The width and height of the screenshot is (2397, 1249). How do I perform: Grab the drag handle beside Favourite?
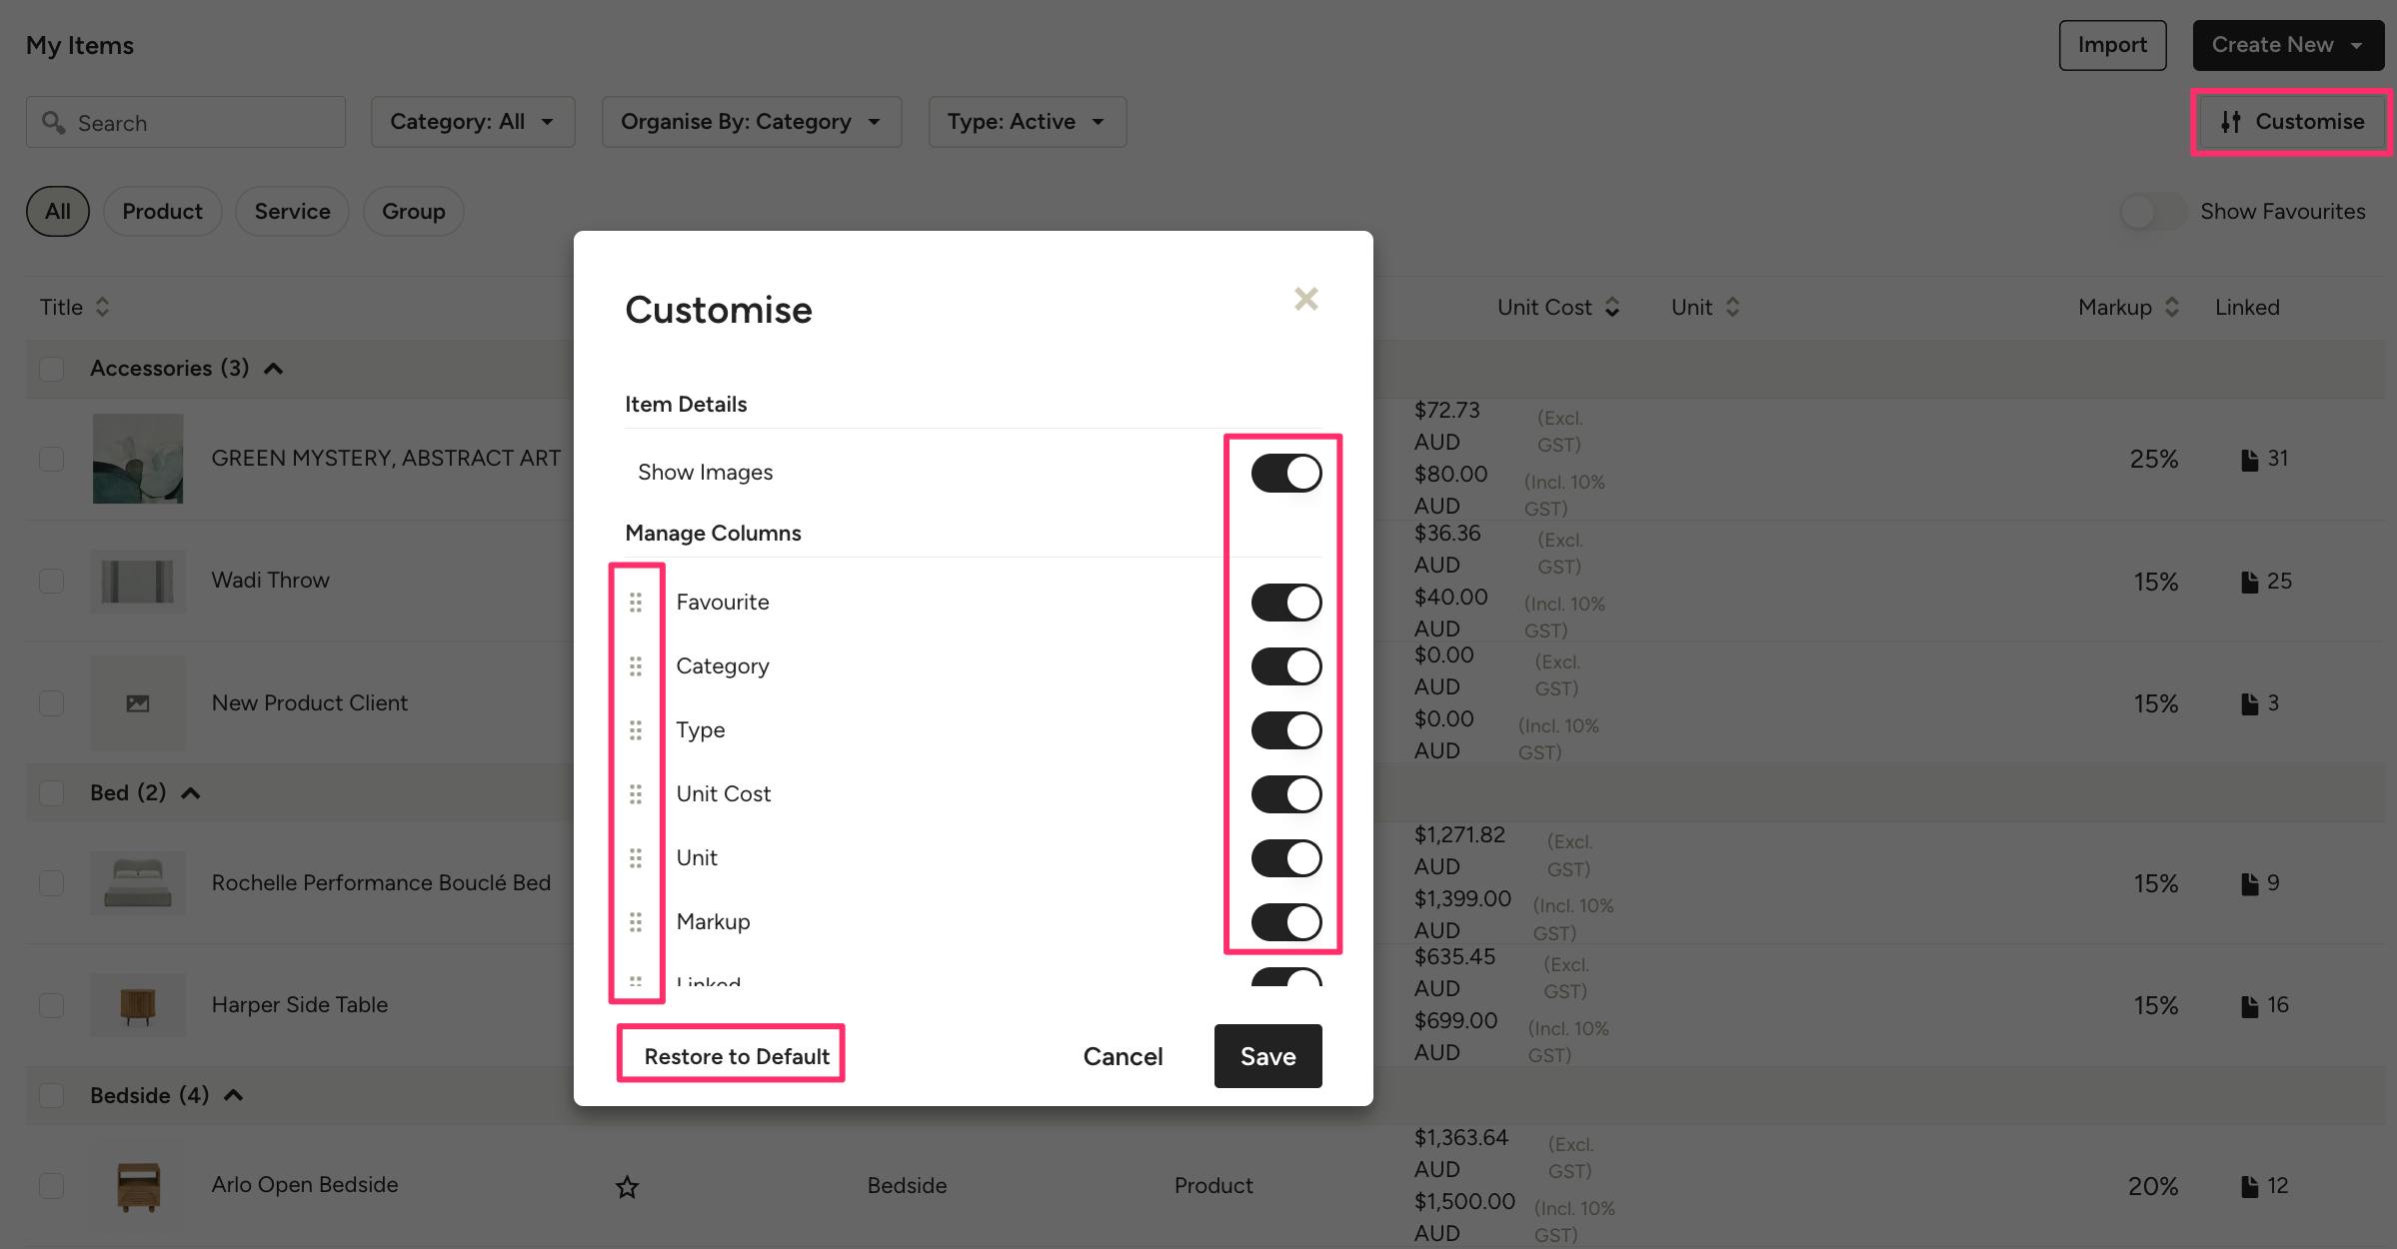pos(636,603)
